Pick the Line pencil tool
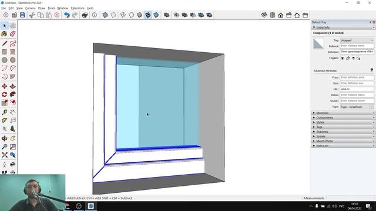This screenshot has width=376, height=211. (x=4, y=43)
